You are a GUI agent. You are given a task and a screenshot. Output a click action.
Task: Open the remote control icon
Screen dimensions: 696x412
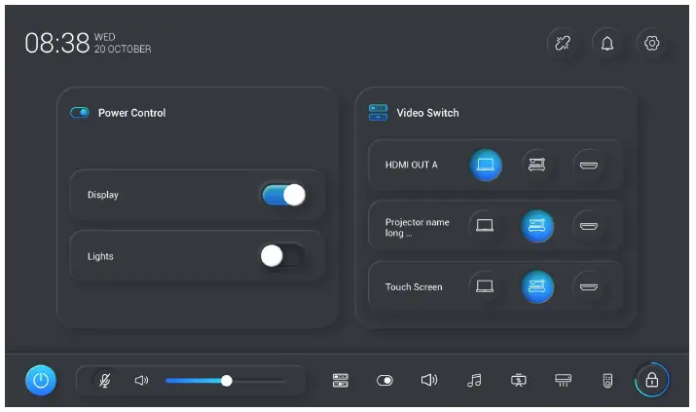tap(607, 381)
